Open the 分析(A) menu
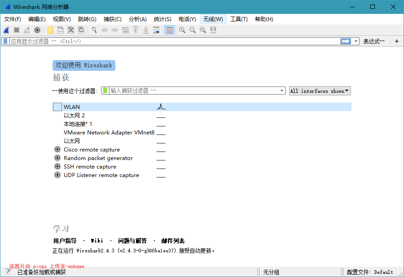404x277 pixels. tap(138, 19)
